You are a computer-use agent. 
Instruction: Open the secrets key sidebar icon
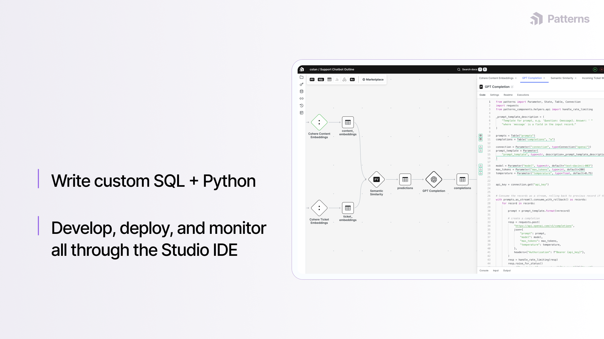[301, 84]
